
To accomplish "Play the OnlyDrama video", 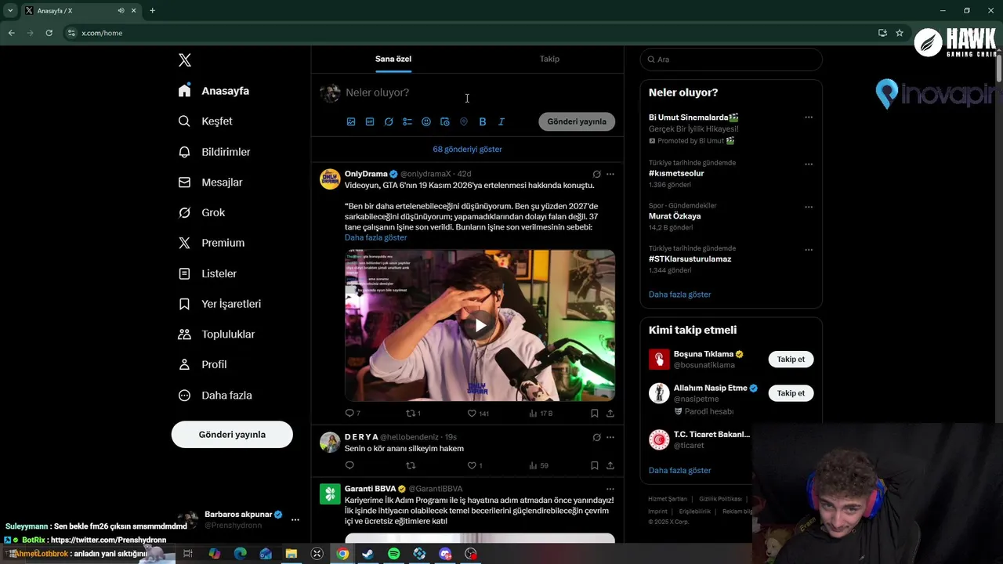I will click(480, 326).
